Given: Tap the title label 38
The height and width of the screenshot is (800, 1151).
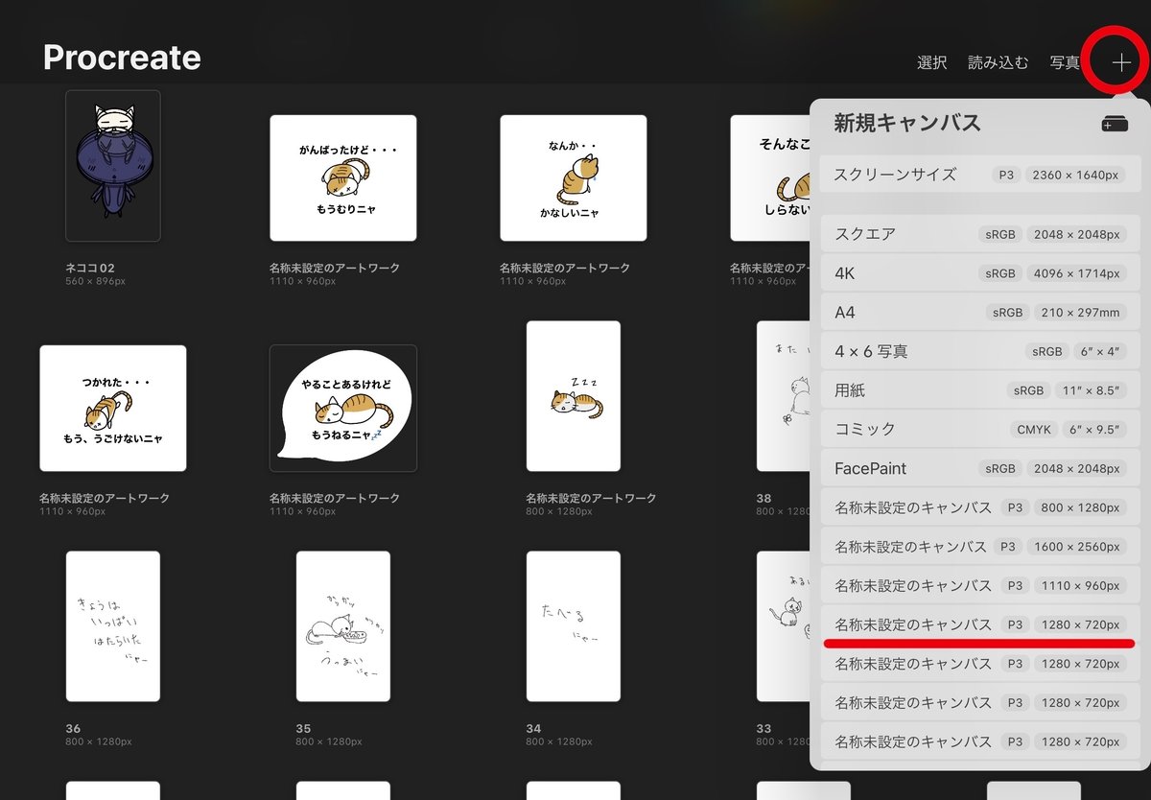Looking at the screenshot, I should (x=764, y=499).
